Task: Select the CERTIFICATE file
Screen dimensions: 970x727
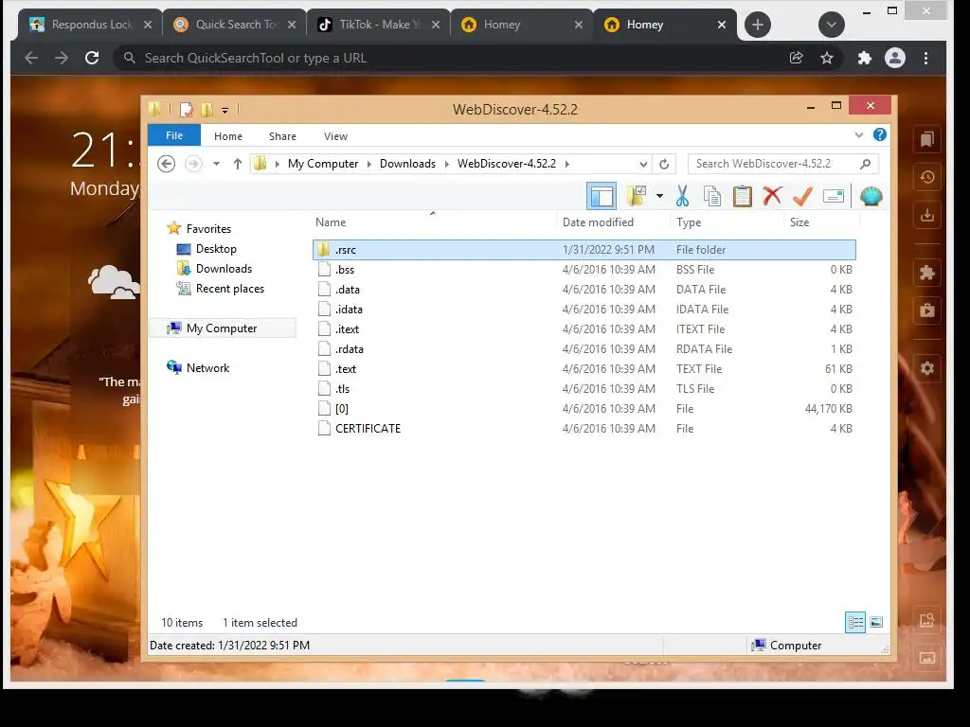Action: coord(584,429)
